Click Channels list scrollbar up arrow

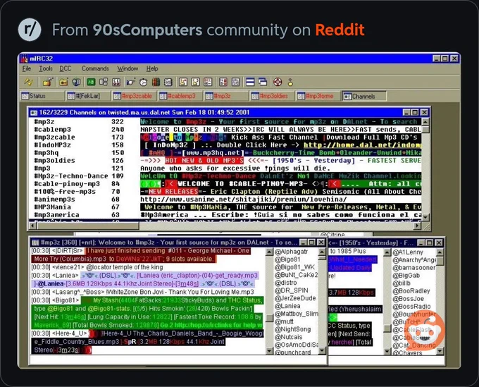click(425, 122)
